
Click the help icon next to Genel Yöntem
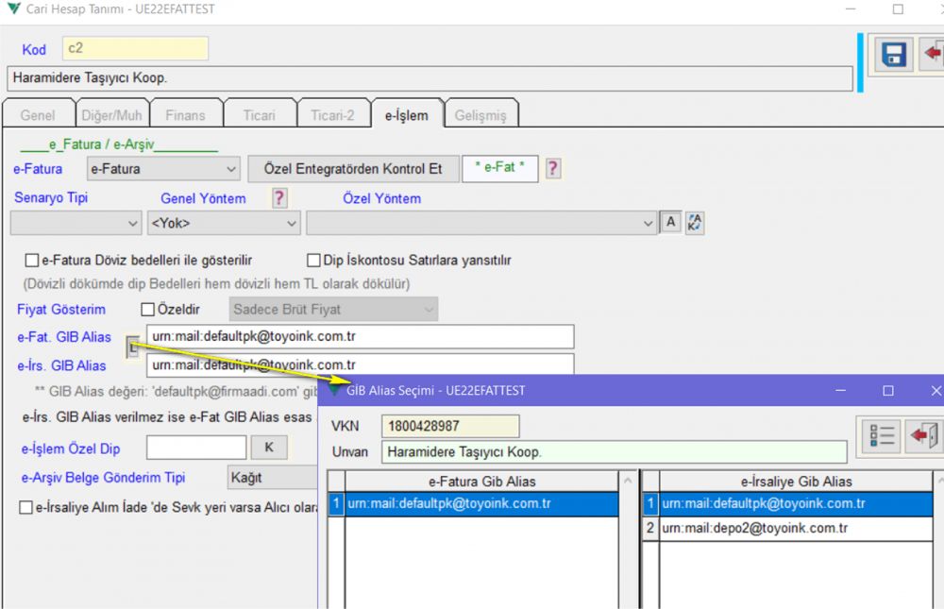(x=279, y=198)
